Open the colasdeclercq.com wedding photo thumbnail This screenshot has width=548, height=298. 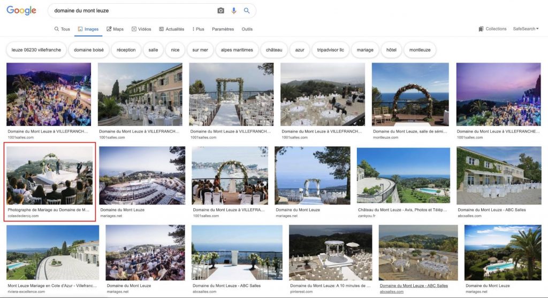pyautogui.click(x=49, y=175)
